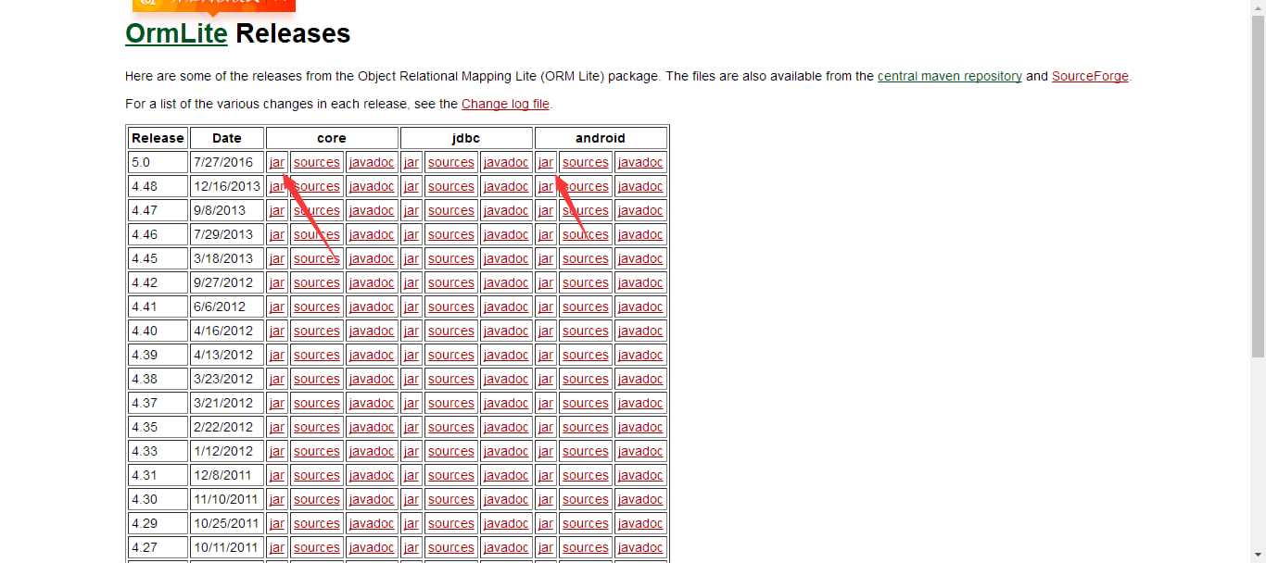Download jdbc jar for release 4.39

point(411,355)
